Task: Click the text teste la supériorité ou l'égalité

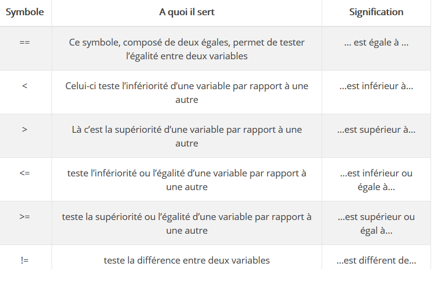Action: [187, 223]
